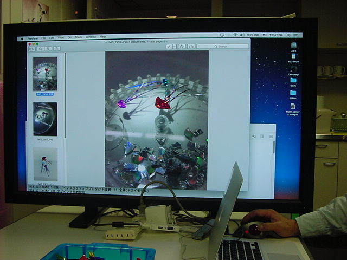The height and width of the screenshot is (260, 347).
Task: Select the IMG_2916.JPG thumbnail in sidebar
Action: click(x=45, y=74)
